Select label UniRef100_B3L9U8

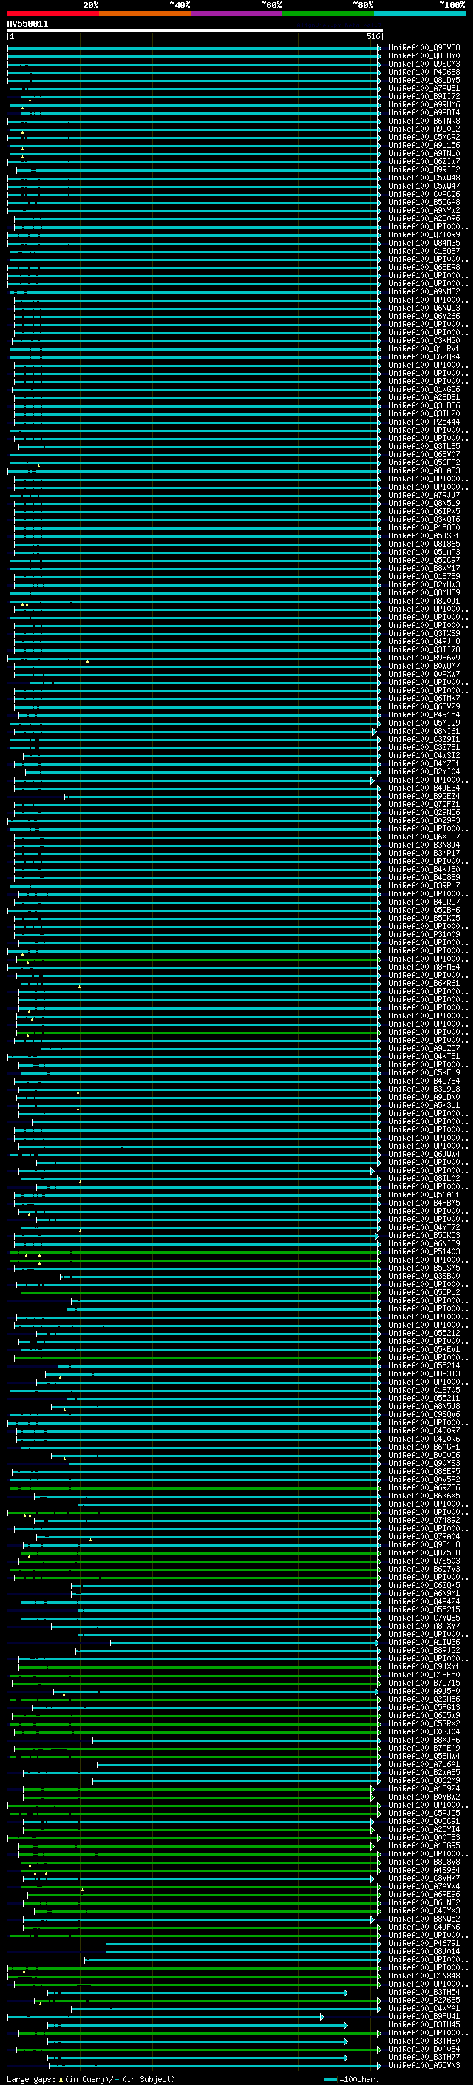tap(424, 1089)
